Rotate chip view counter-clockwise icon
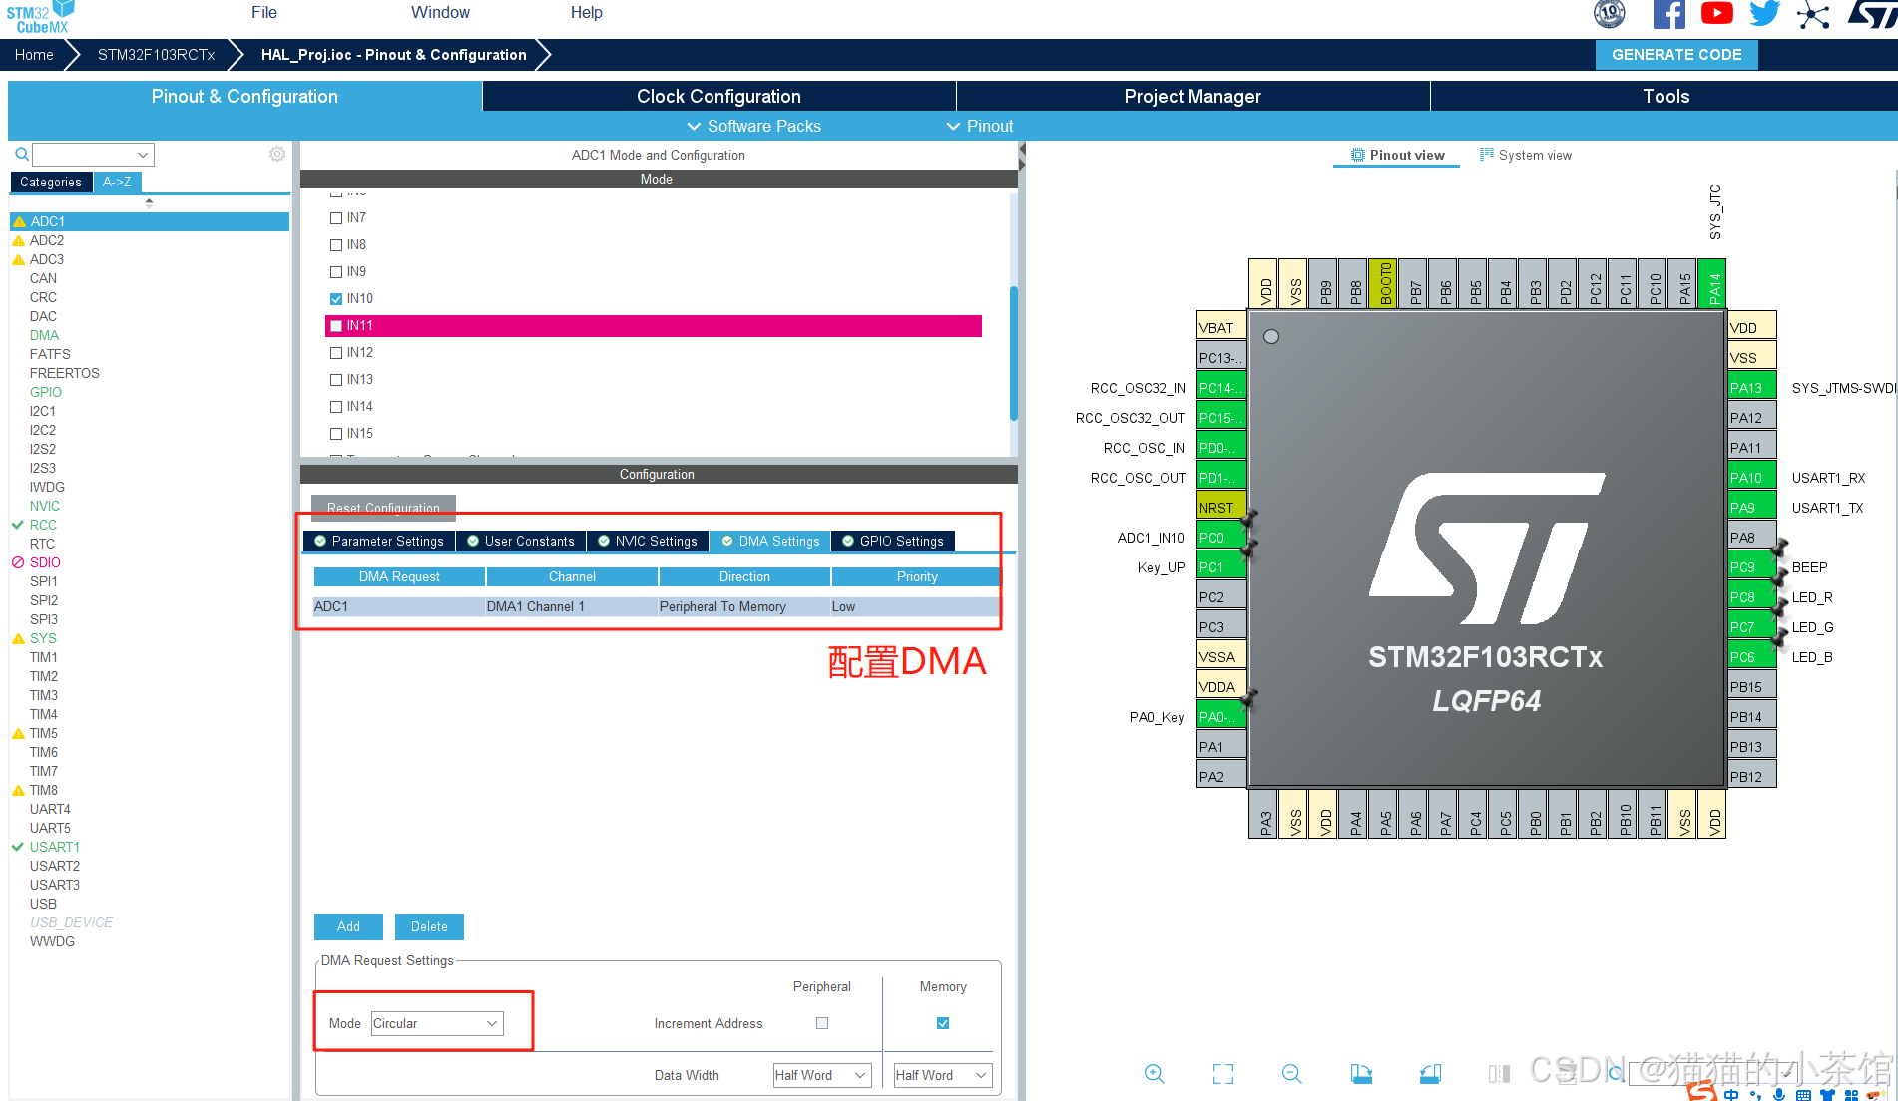 tap(1430, 1074)
